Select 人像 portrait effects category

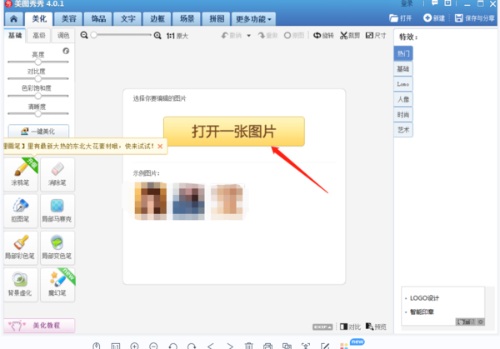pos(403,99)
